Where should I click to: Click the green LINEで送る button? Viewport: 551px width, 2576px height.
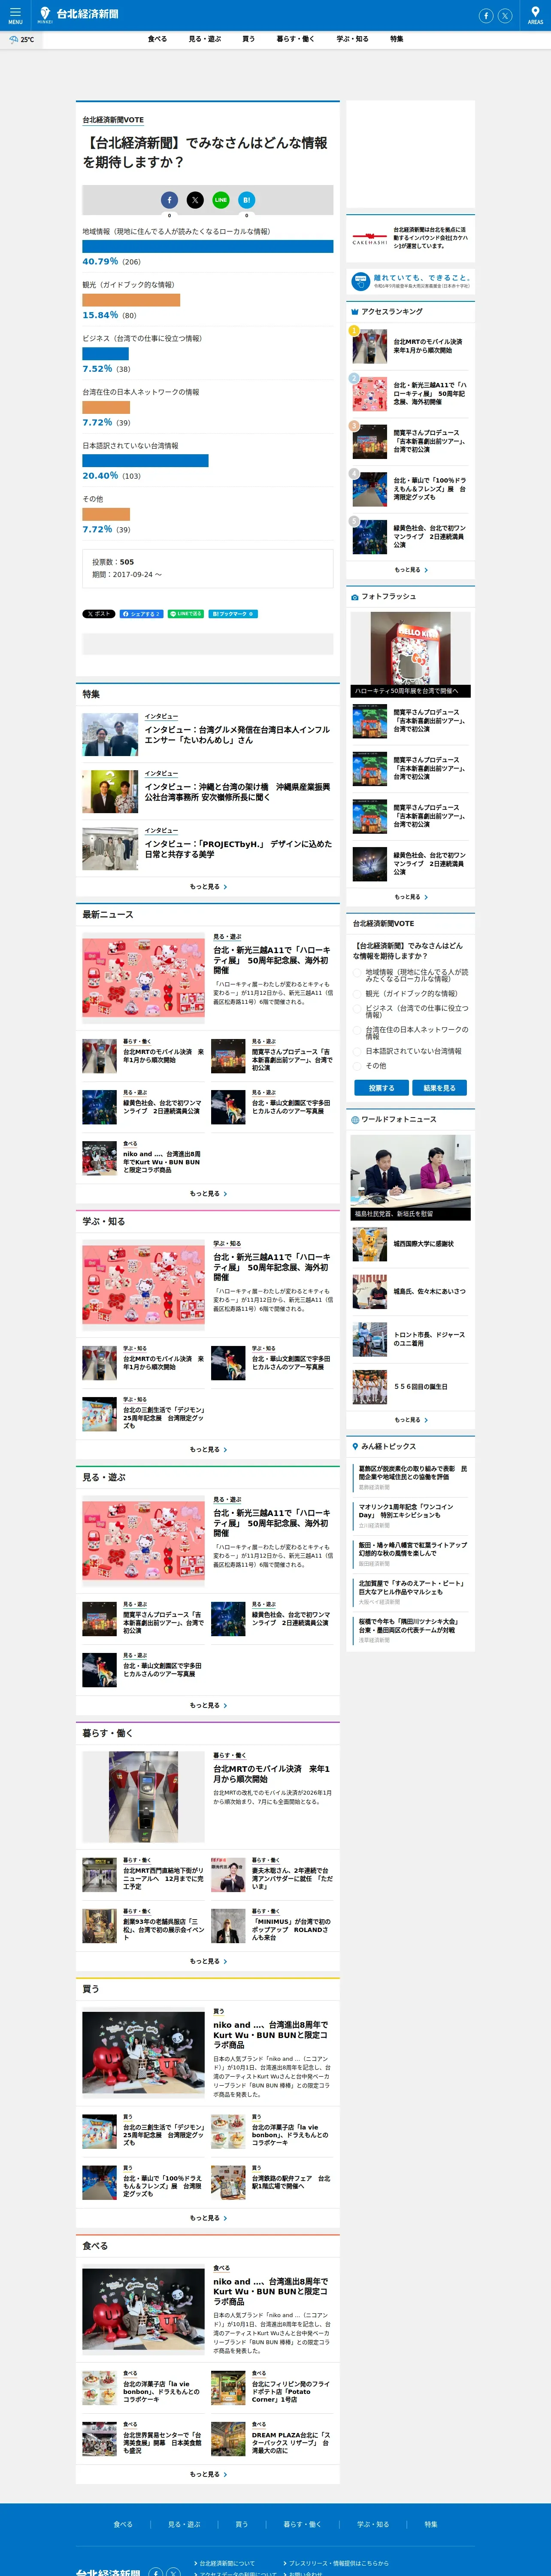pyautogui.click(x=186, y=614)
